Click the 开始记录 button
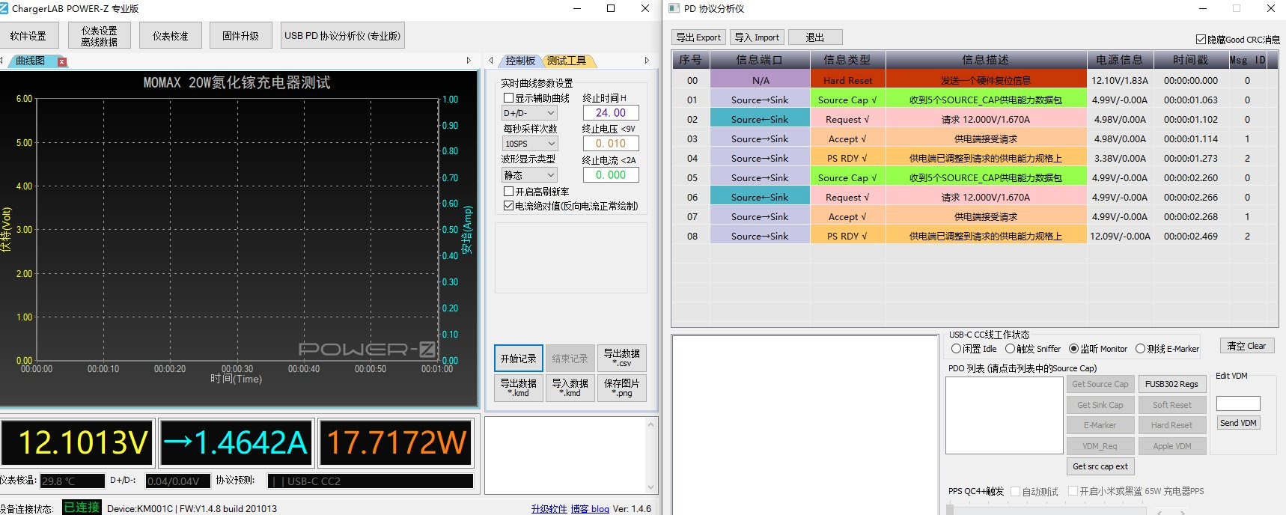Screen dimensions: 1286x515 [x=518, y=359]
